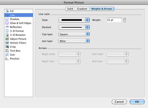Click the Size icon
The width and height of the screenshot is (148, 108).
7,54
